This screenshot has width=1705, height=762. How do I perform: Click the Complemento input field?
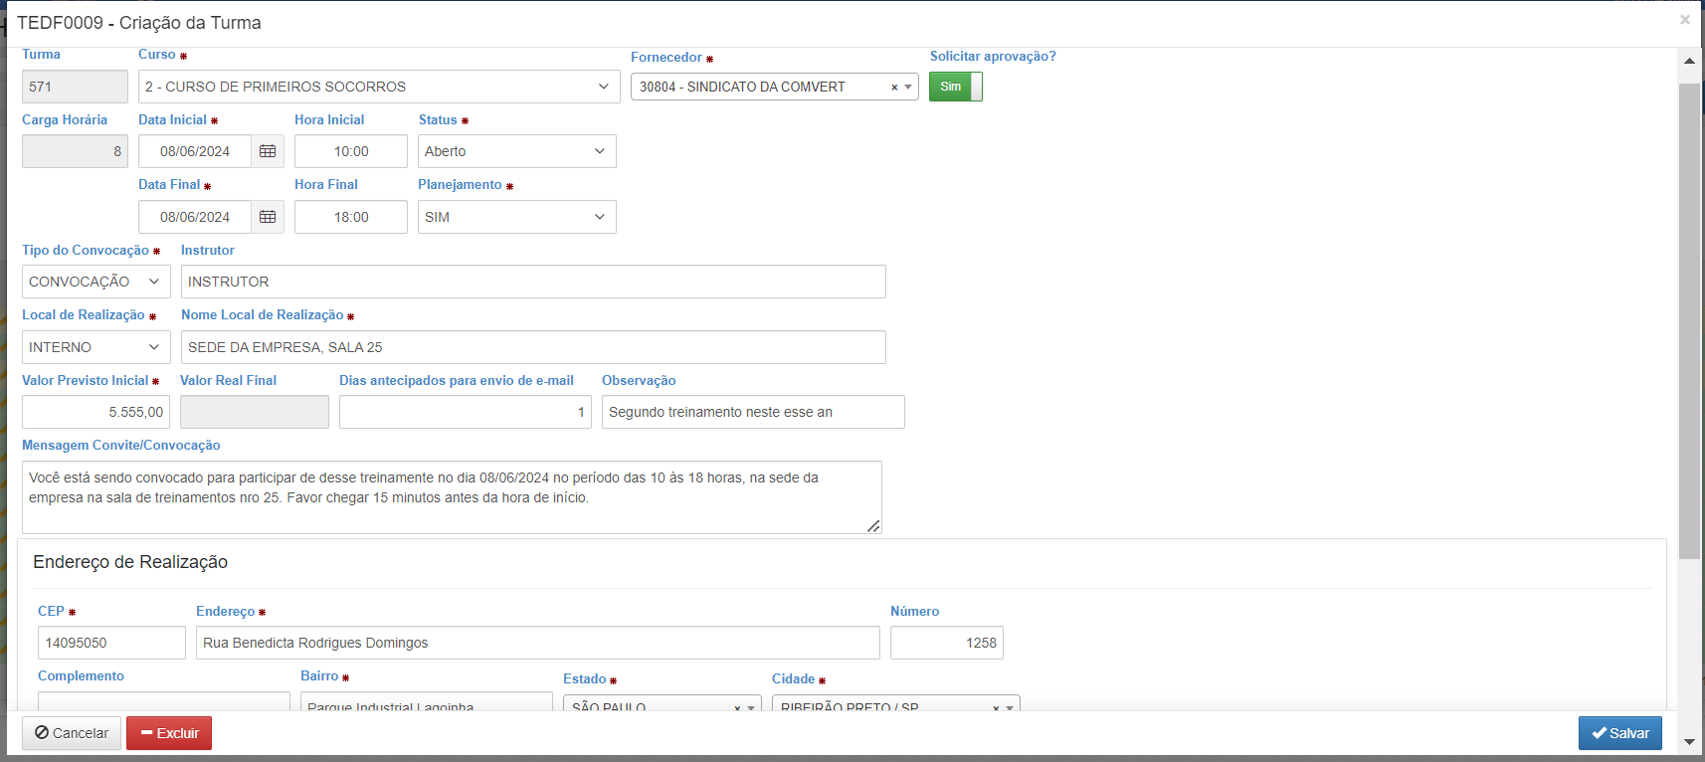click(164, 701)
